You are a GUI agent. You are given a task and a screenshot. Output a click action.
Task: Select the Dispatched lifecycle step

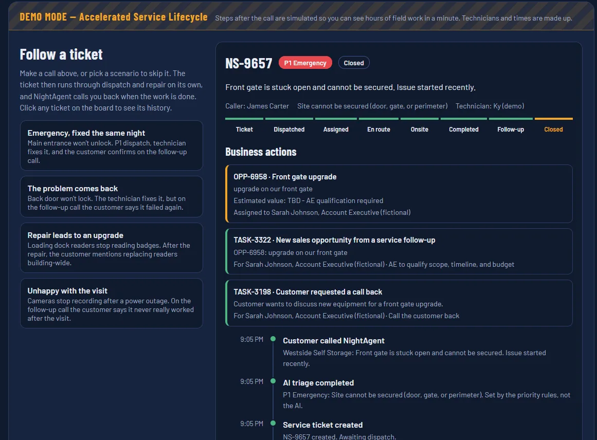[x=289, y=125]
